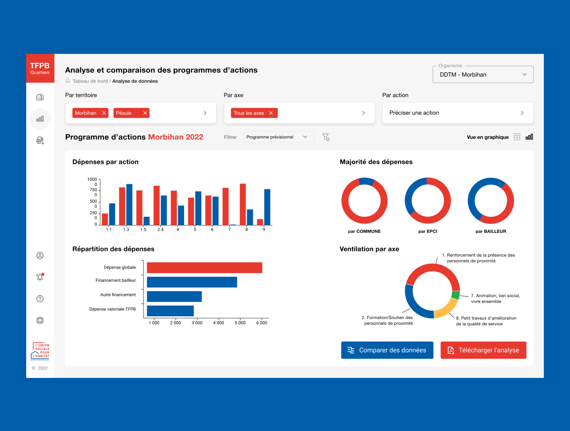The width and height of the screenshot is (570, 431).
Task: Click the Dépense valorisée TFPB bar
Action: pyautogui.click(x=170, y=311)
